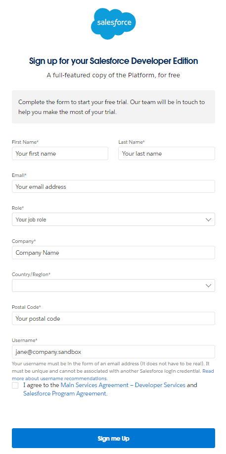This screenshot has width=226, height=454.
Task: Click the 'I agree to the' checkbox text
Action: pos(42,385)
